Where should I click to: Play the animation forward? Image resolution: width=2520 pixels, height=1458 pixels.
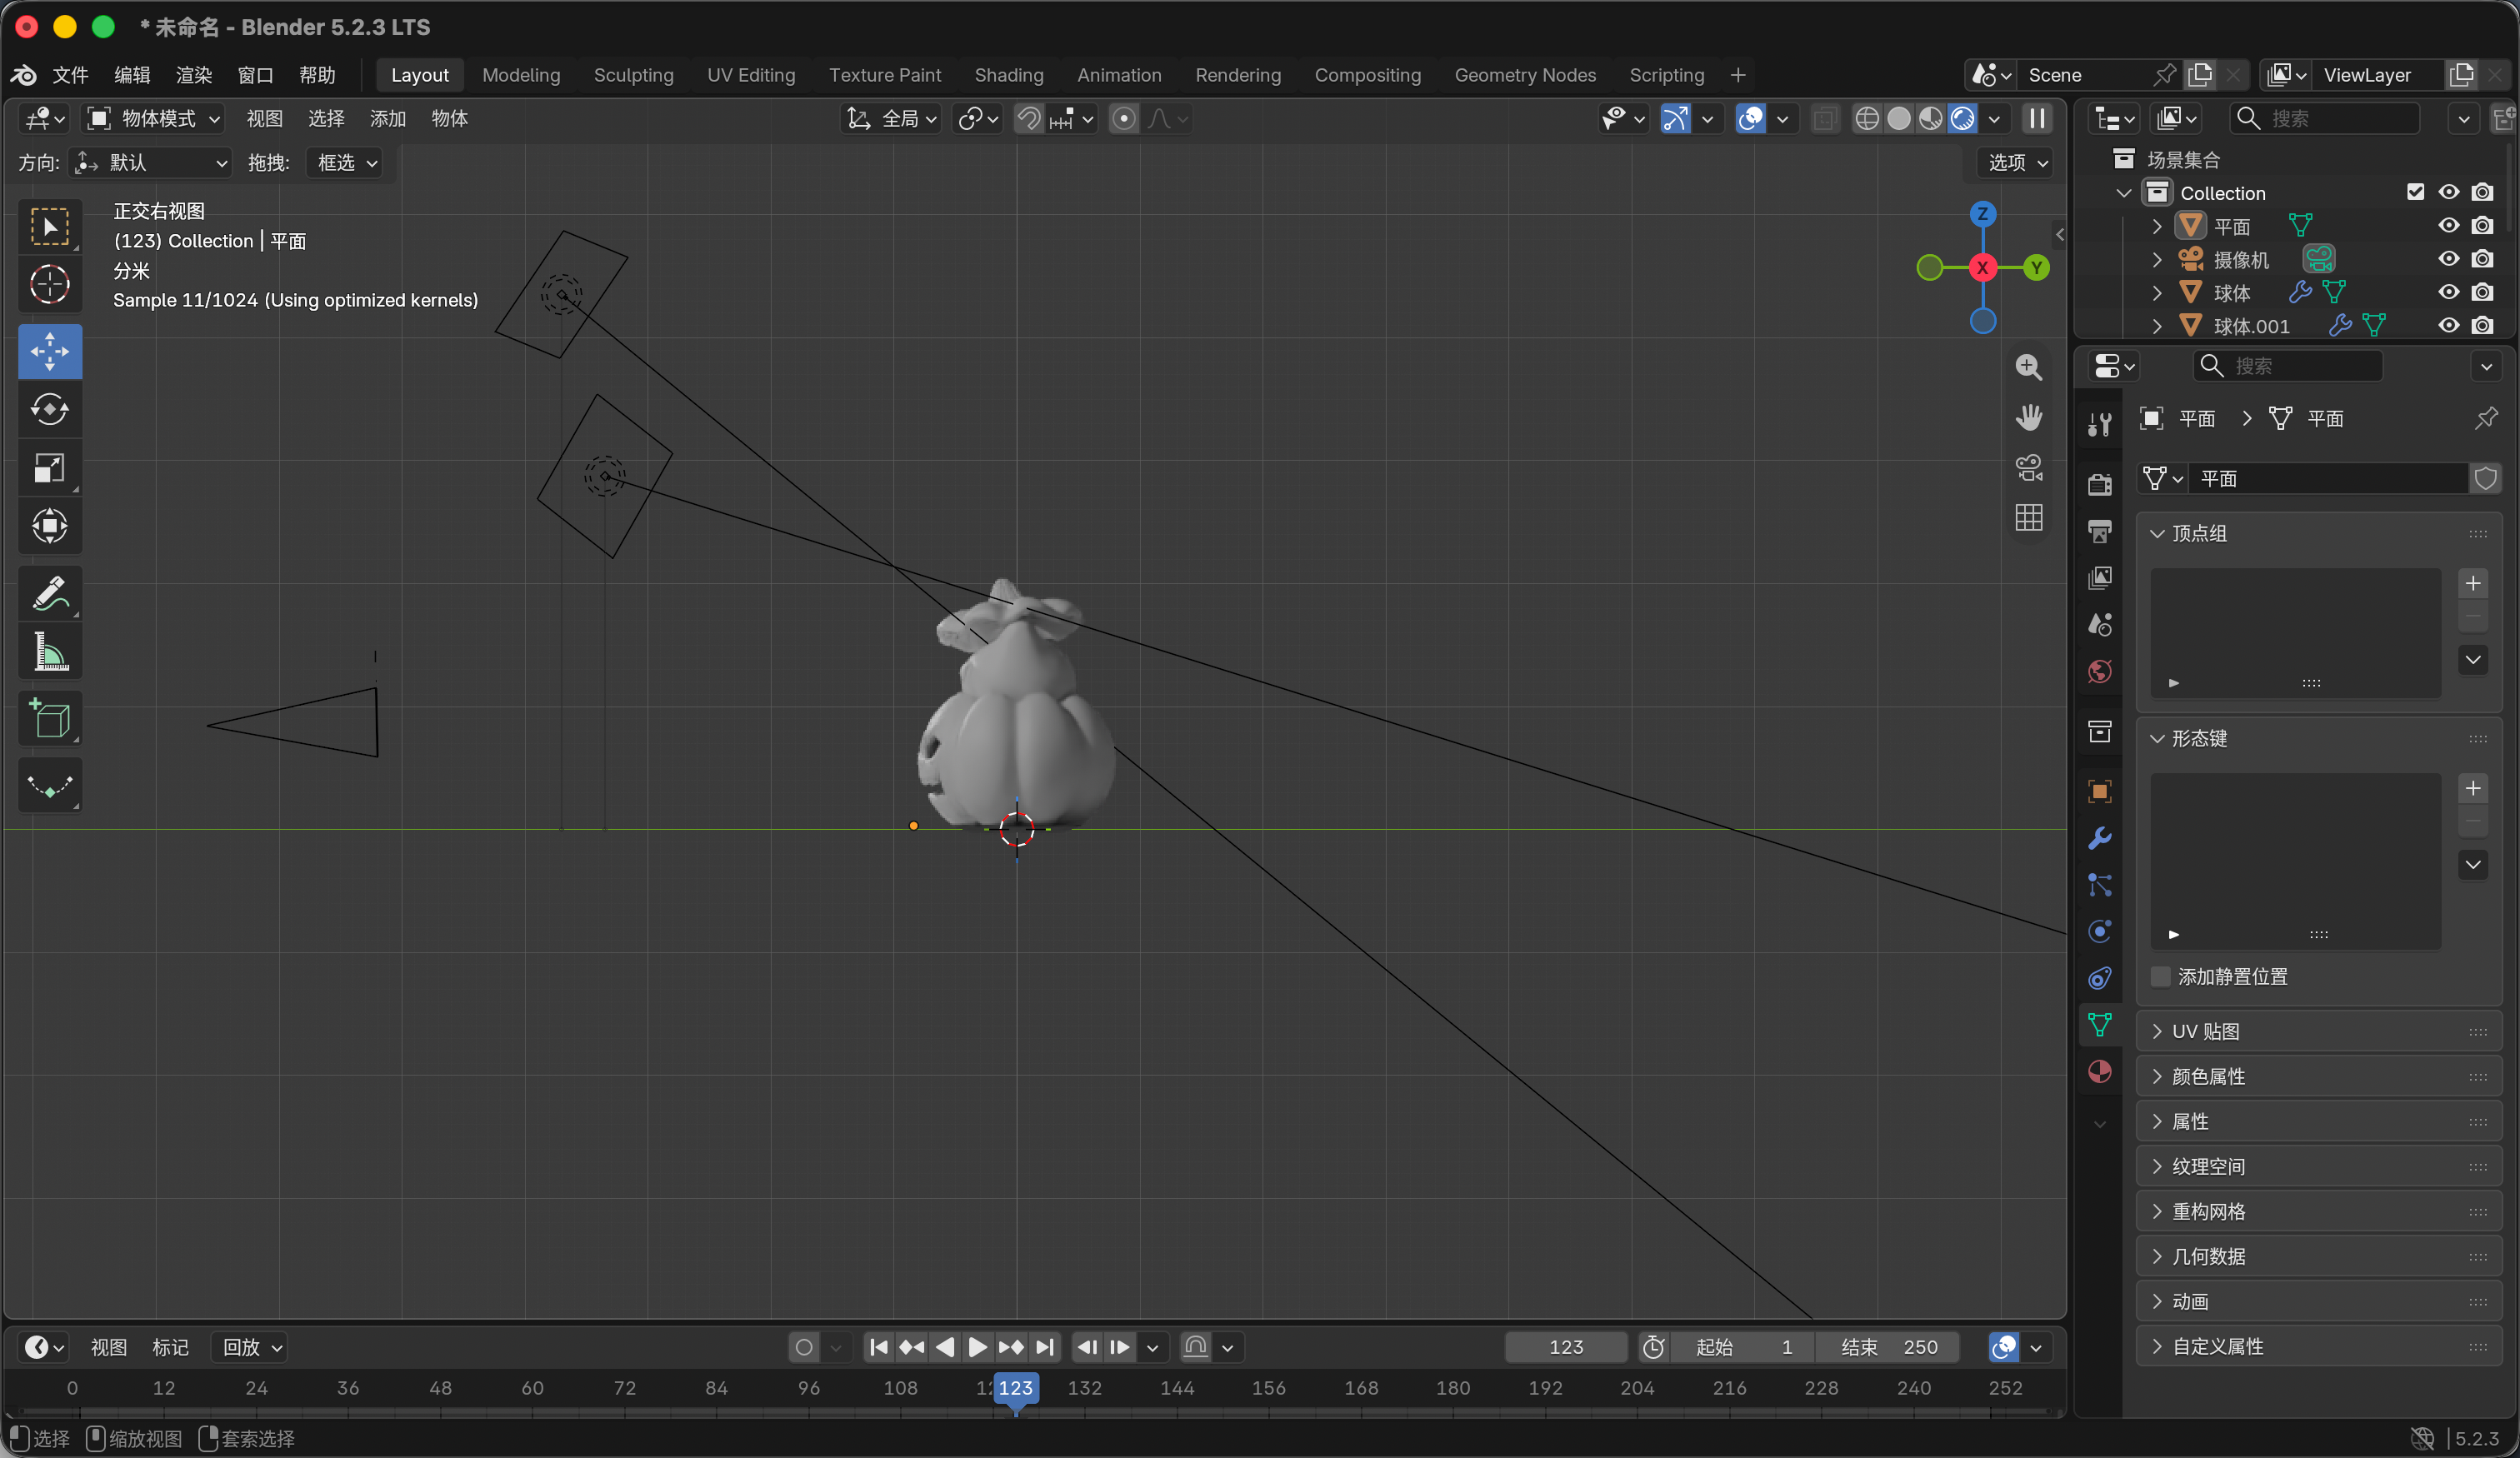[x=977, y=1347]
